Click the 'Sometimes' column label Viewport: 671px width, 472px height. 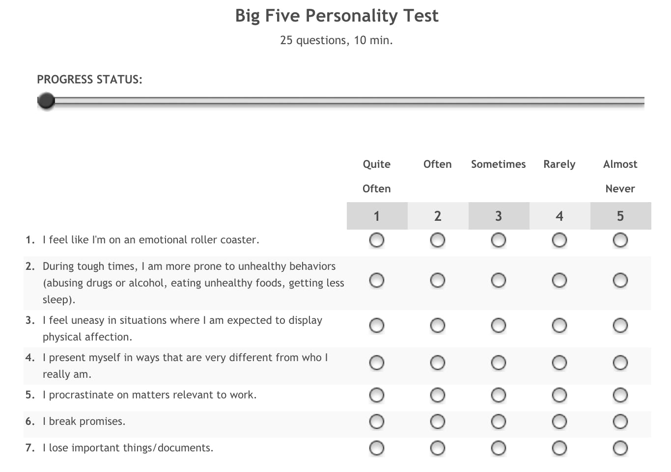click(498, 164)
